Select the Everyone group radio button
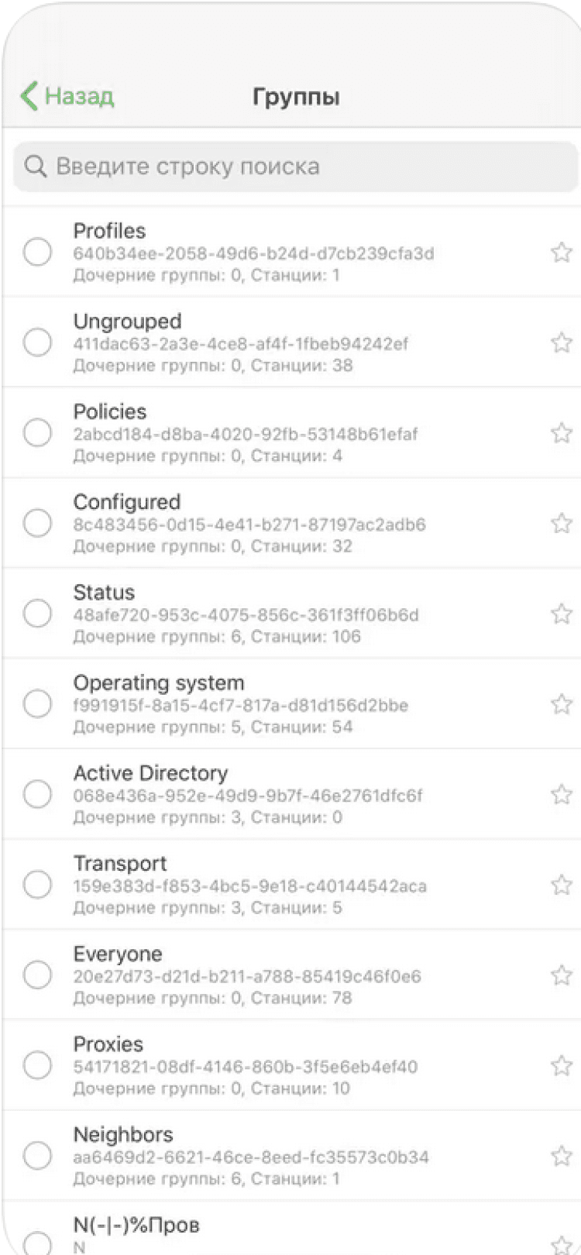581x1255 pixels. tap(37, 975)
